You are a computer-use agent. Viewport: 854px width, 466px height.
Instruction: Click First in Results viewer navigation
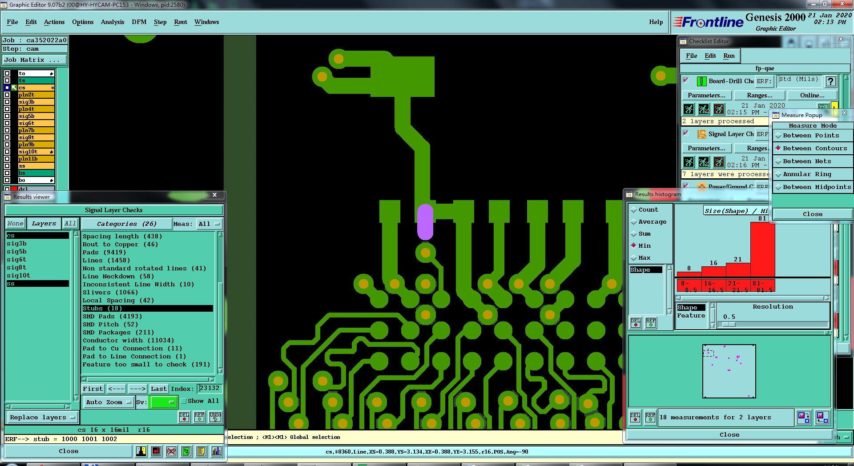point(93,389)
